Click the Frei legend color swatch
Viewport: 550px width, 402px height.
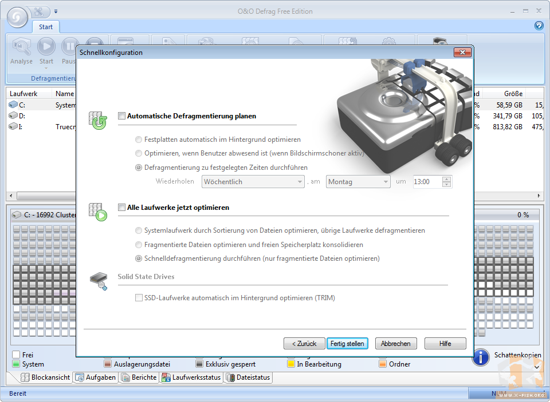16,355
